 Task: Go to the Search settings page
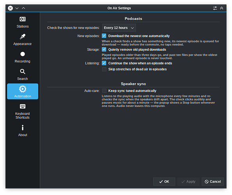23,74
